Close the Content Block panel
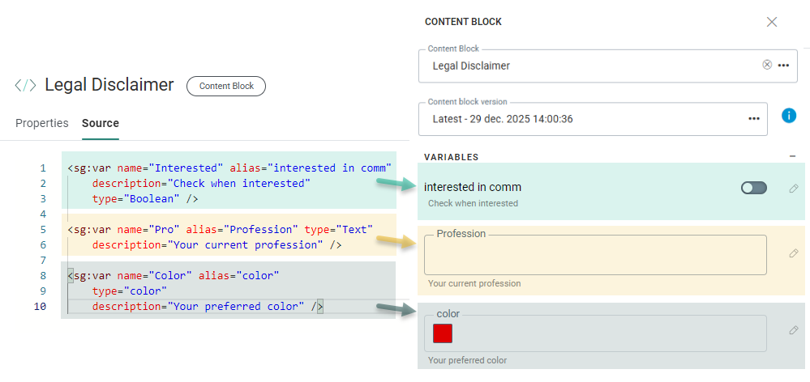The height and width of the screenshot is (382, 810). (x=772, y=22)
